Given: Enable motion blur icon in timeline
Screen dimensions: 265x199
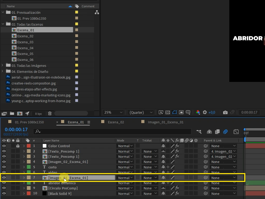Looking at the screenshot, I should pos(225,131).
